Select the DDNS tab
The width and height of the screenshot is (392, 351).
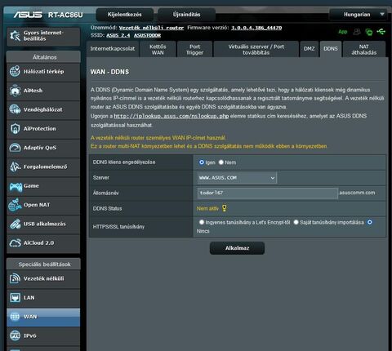tap(331, 49)
